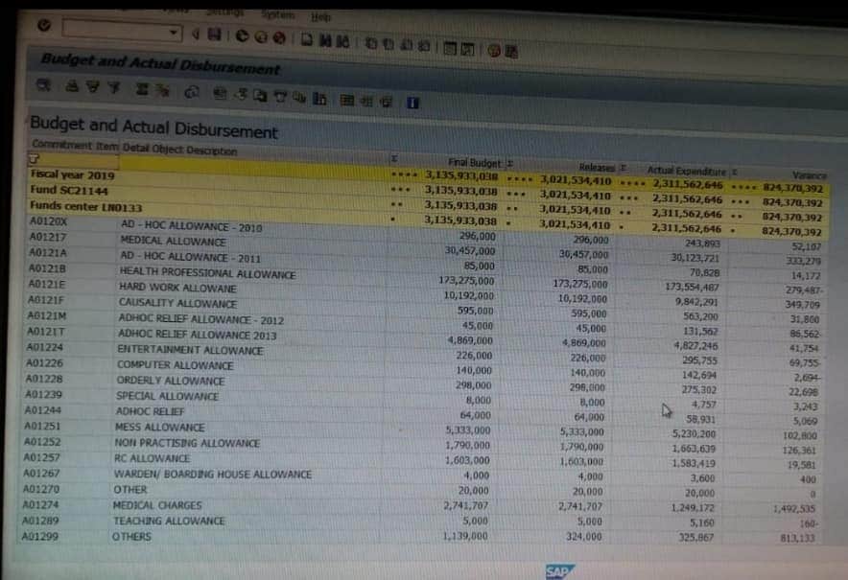Screen dimensions: 848x580
Task: Open the Help icon in the standard toolbar
Action: 493,50
